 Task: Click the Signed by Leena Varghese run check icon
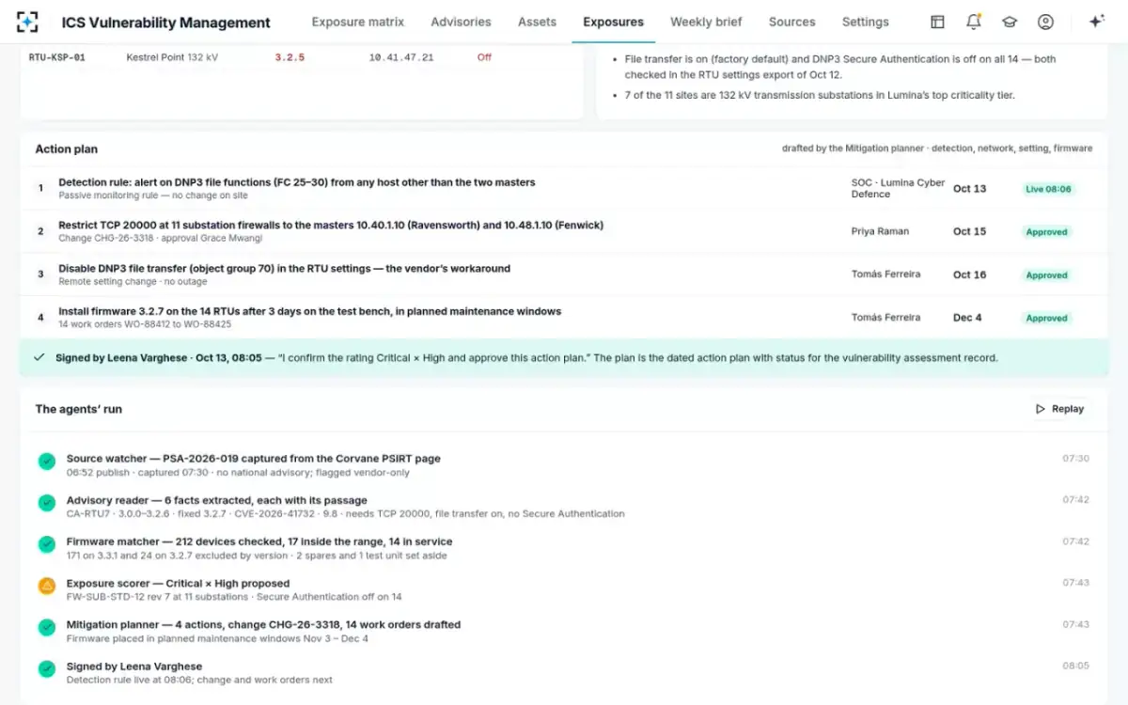point(47,668)
